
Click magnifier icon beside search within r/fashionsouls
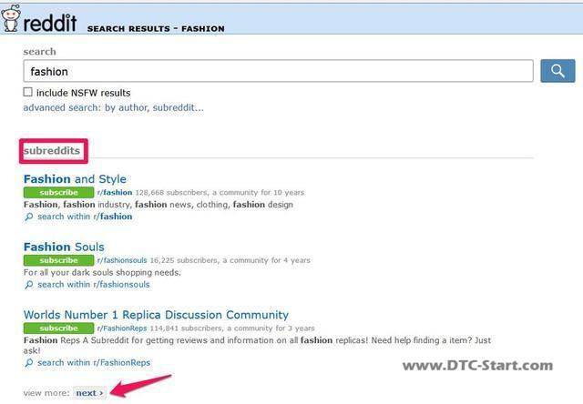point(28,285)
